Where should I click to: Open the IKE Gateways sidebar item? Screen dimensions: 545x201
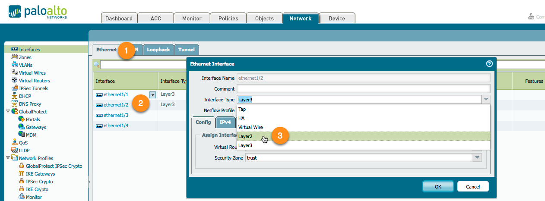tap(40, 174)
